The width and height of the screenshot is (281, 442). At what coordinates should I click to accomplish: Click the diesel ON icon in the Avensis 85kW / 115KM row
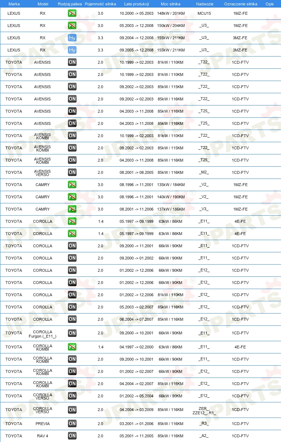pos(72,87)
